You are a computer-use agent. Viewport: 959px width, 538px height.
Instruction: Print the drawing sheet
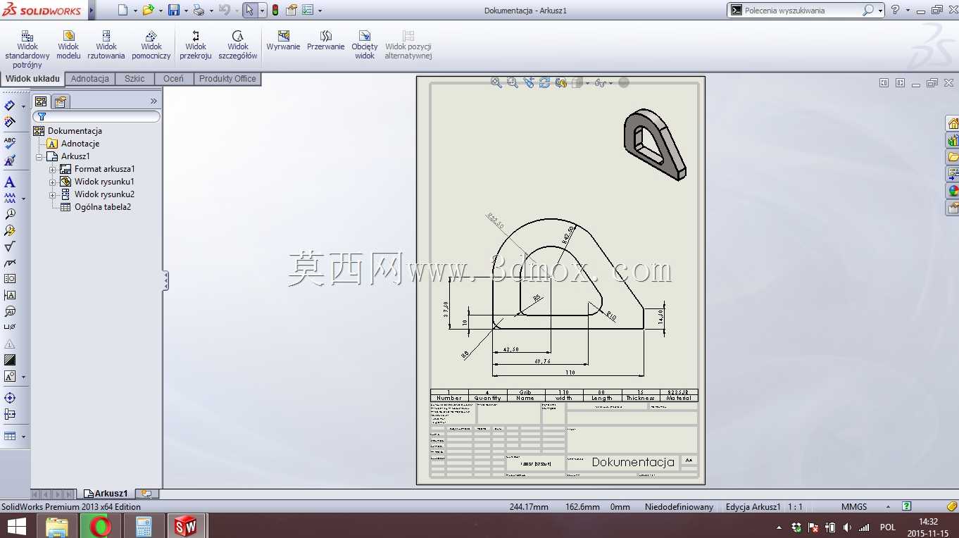pyautogui.click(x=199, y=10)
